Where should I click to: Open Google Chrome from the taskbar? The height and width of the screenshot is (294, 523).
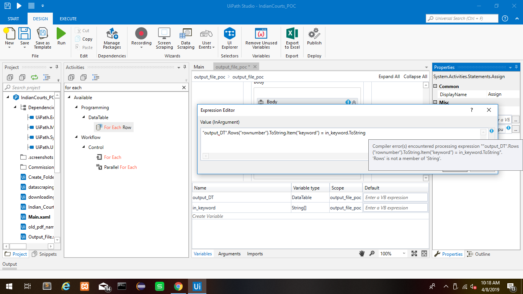click(178, 286)
